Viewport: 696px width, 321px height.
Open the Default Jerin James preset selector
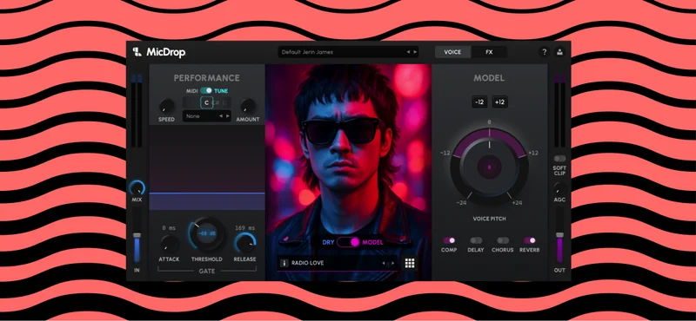click(349, 52)
